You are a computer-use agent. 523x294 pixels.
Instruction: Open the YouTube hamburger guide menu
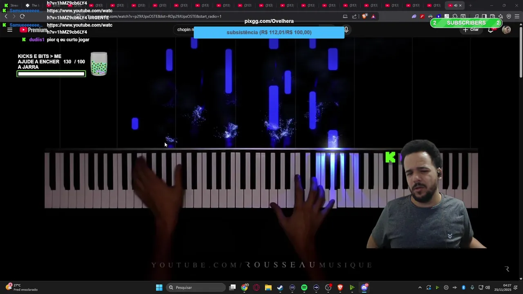click(10, 30)
